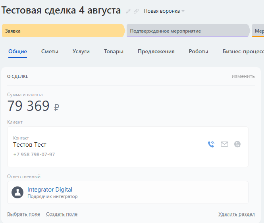Switch to the Общие tab

(x=18, y=51)
